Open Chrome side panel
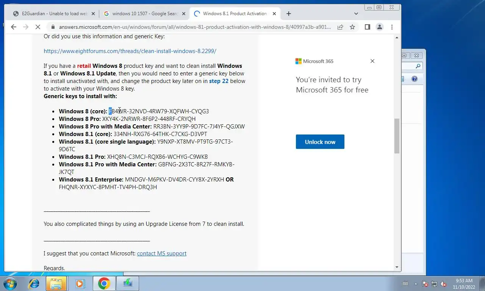 coord(367,27)
